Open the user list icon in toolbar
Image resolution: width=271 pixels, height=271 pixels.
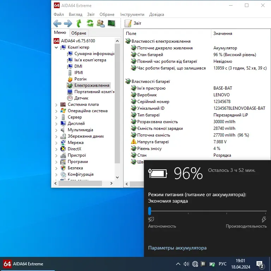[x=101, y=24]
